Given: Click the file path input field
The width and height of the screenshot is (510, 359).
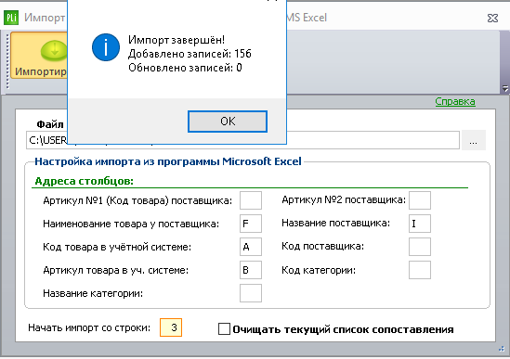Looking at the screenshot, I should (242, 140).
